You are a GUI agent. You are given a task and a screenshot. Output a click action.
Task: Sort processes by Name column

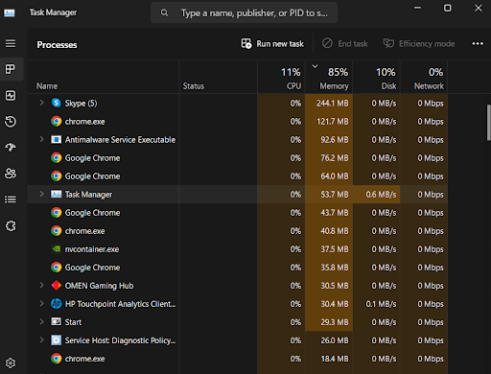103,77
